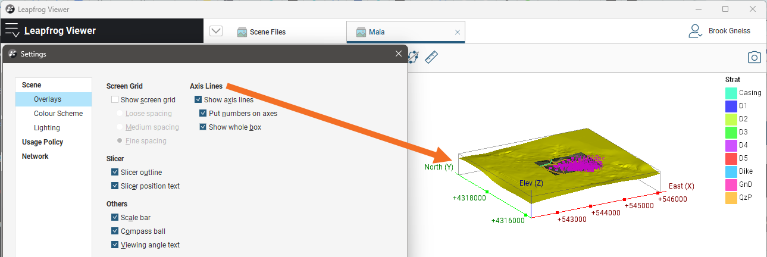The height and width of the screenshot is (257, 767).
Task: Click the +545000 easting value
Action: pos(640,206)
